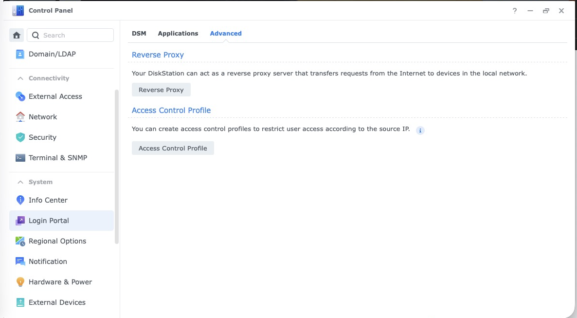Click the Access Control Profile button
577x318 pixels.
click(x=173, y=148)
